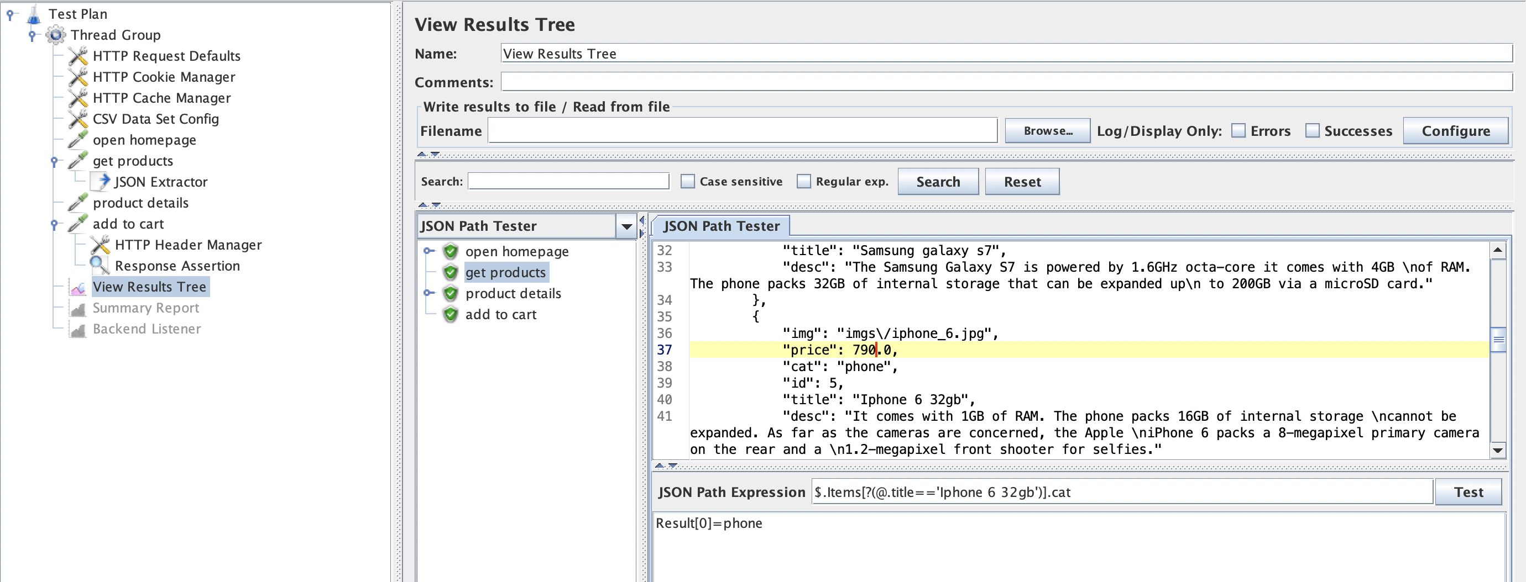Click the HTTP Request Defaults config icon
Image resolution: width=1526 pixels, height=582 pixels.
(77, 56)
